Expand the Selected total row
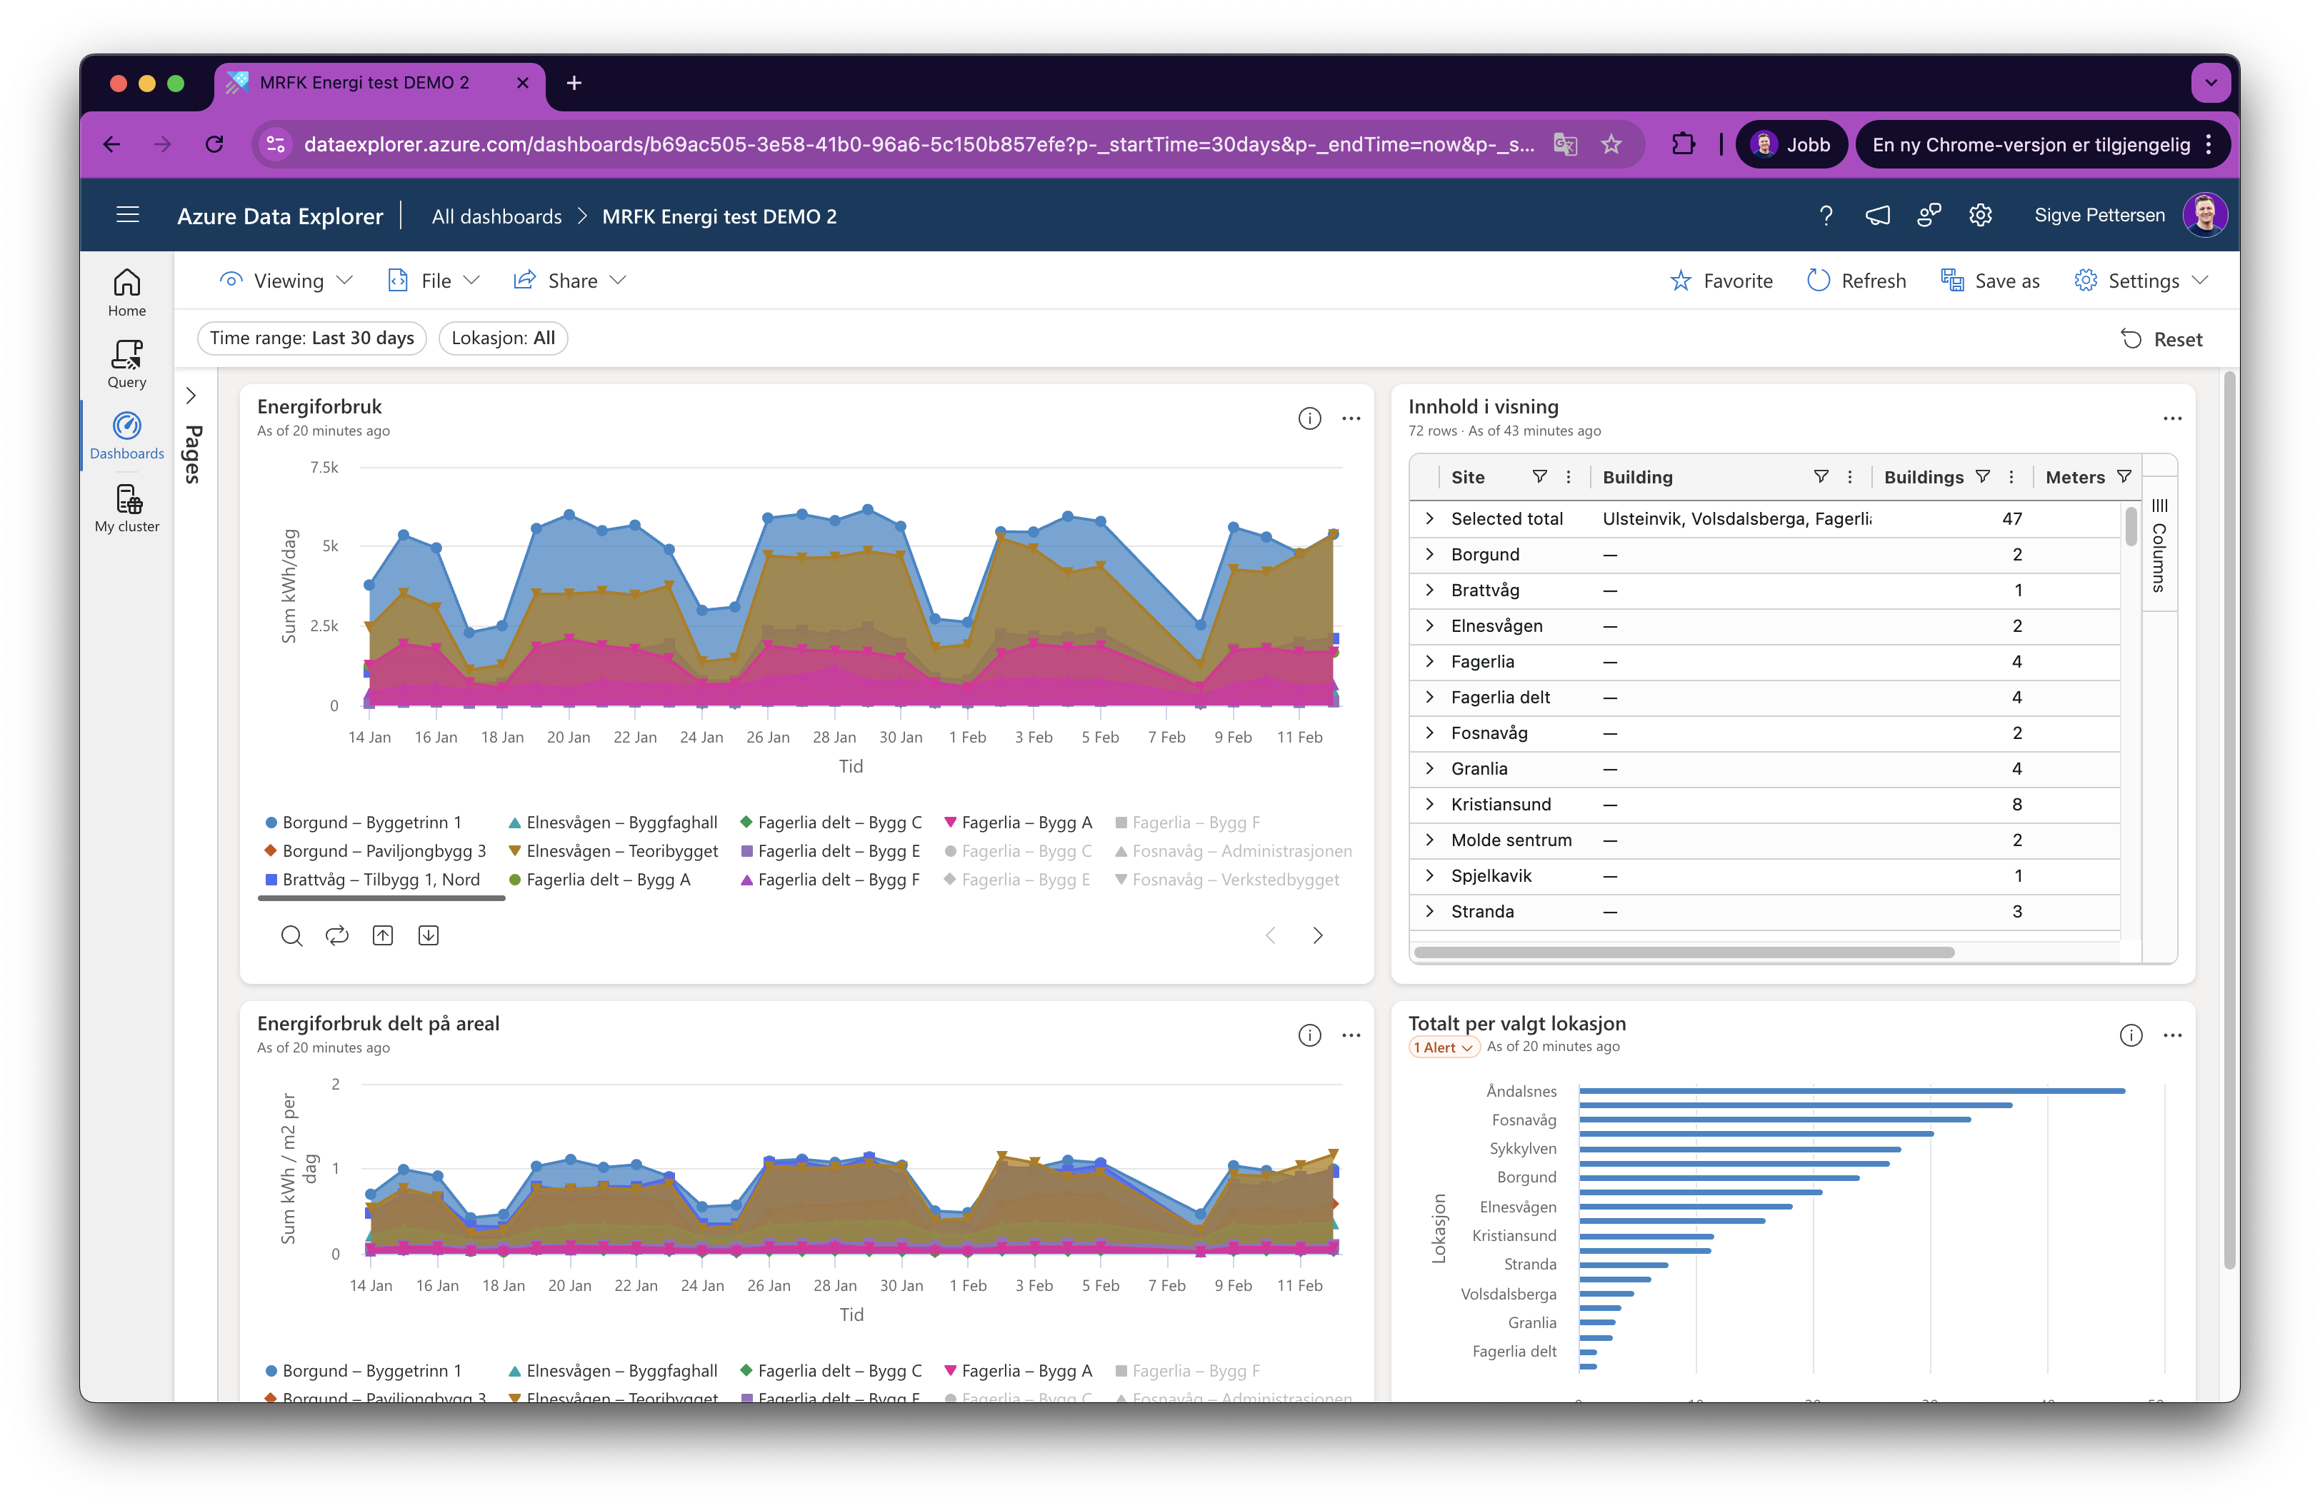The height and width of the screenshot is (1508, 2320). tap(1429, 518)
